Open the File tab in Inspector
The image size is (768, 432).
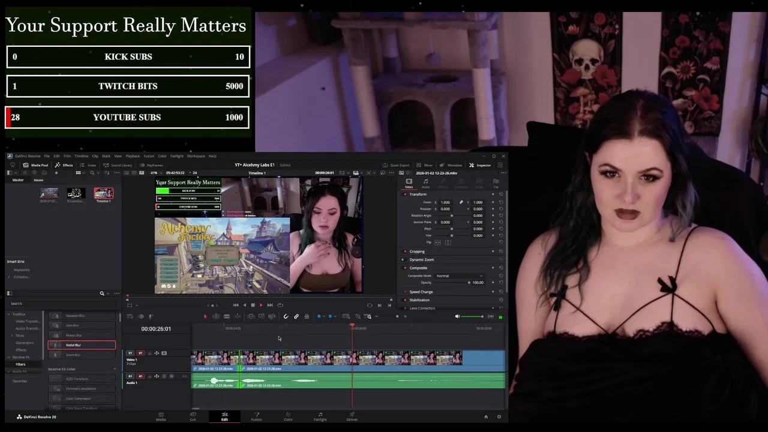(496, 184)
